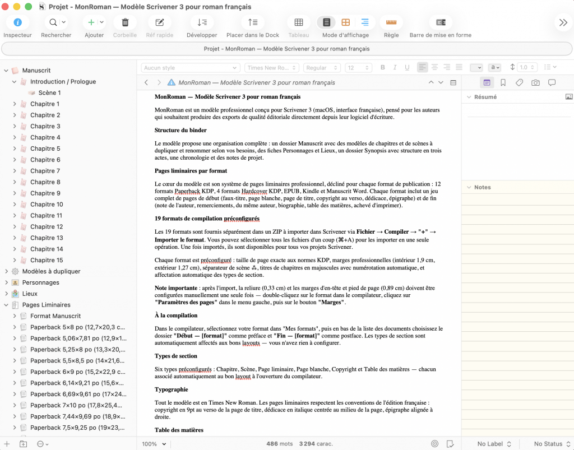
Task: Click Placer dans le Dock icon
Action: [x=253, y=22]
